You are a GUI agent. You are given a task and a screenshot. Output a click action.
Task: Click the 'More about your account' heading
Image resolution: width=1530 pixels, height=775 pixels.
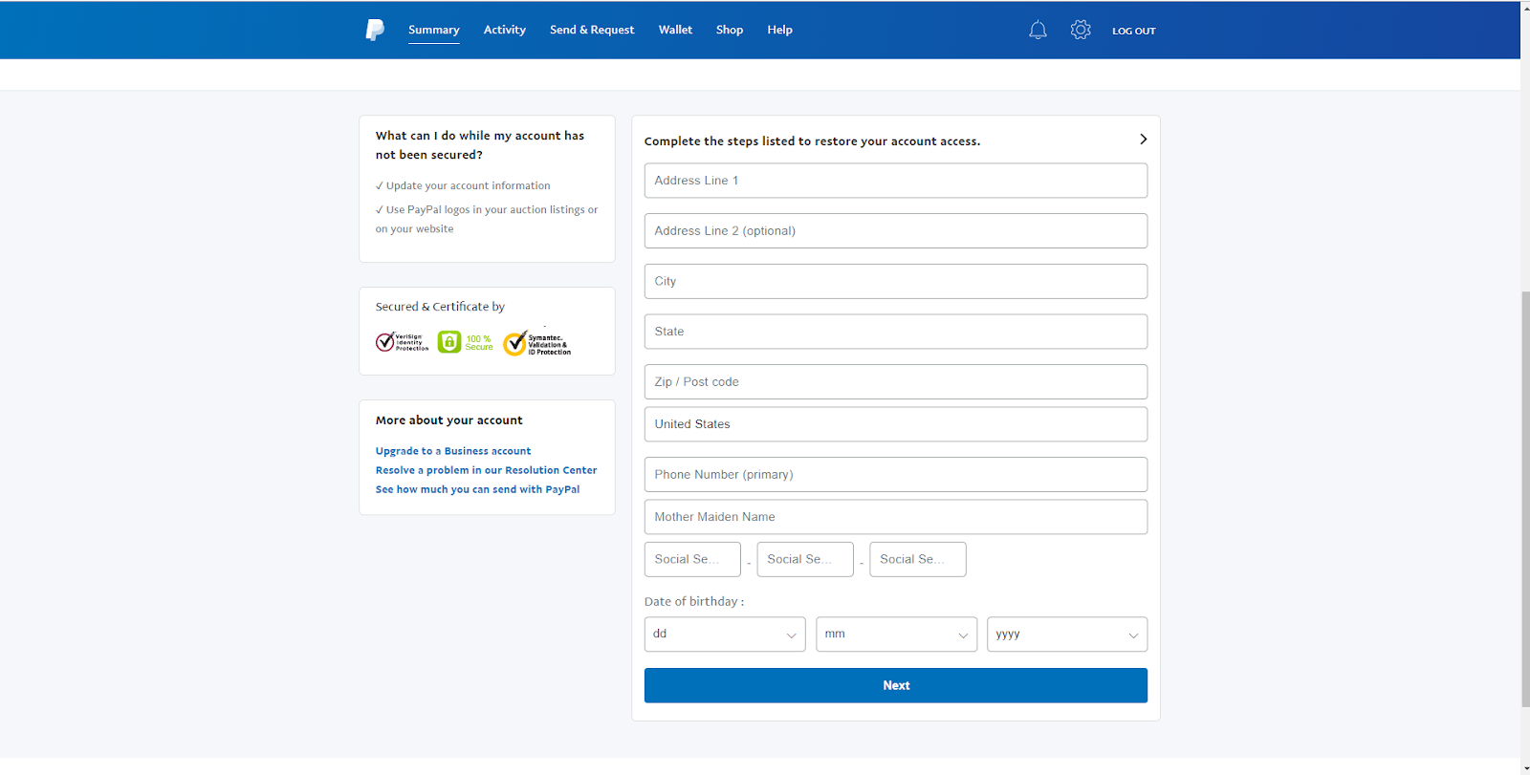coord(449,420)
